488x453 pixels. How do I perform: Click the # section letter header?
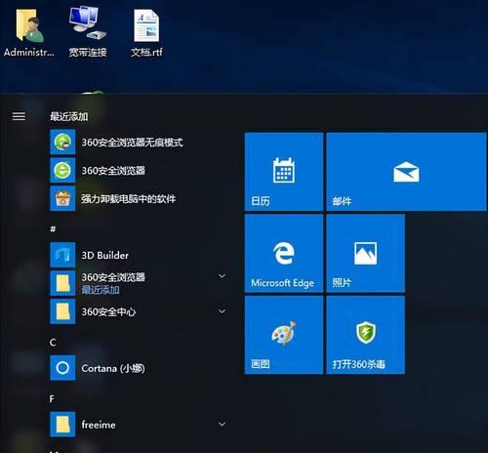[53, 229]
